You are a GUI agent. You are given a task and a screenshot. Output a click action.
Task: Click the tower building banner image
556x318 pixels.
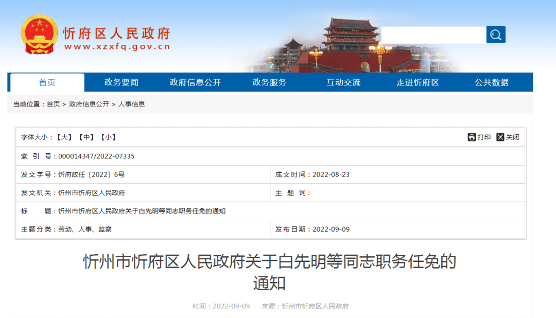coord(349,44)
